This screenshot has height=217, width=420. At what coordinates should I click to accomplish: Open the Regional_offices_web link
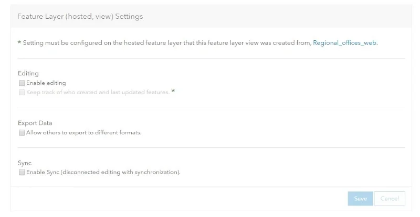(x=344, y=43)
